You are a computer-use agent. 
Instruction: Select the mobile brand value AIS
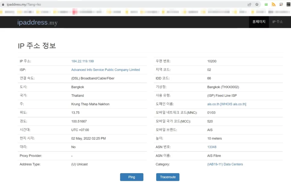point(210,130)
